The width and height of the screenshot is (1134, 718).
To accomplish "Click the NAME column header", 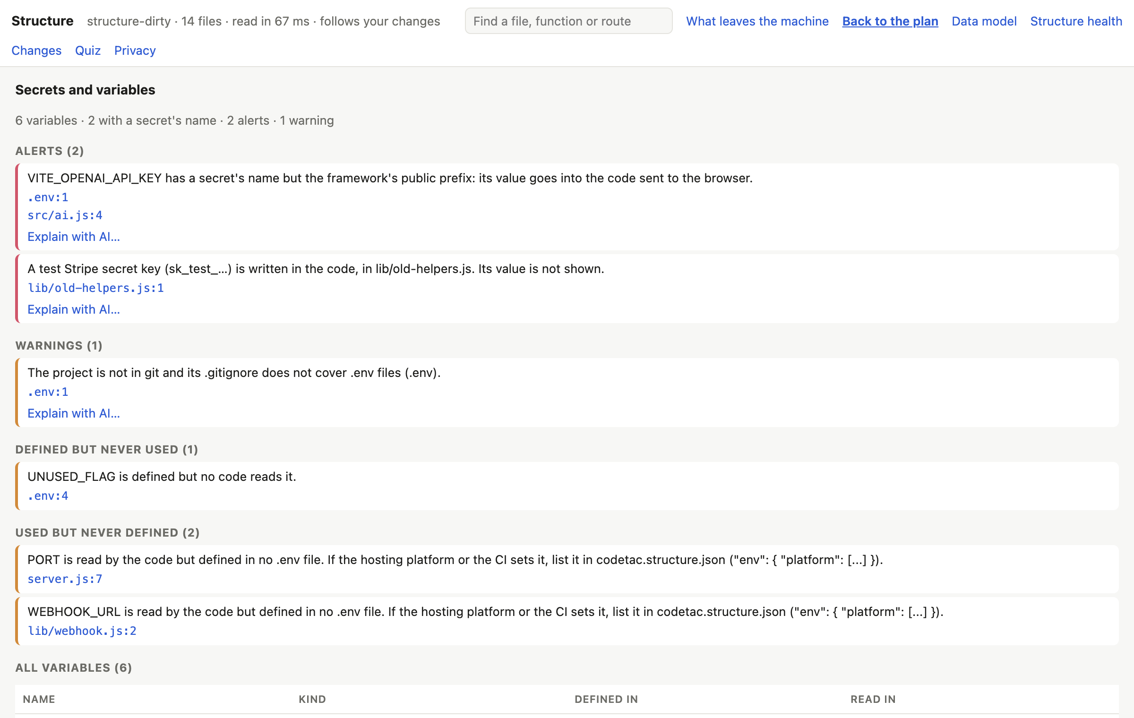I will click(39, 699).
